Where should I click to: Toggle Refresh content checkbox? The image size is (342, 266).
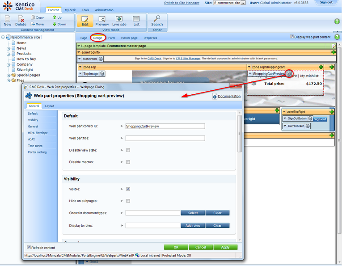pos(29,247)
